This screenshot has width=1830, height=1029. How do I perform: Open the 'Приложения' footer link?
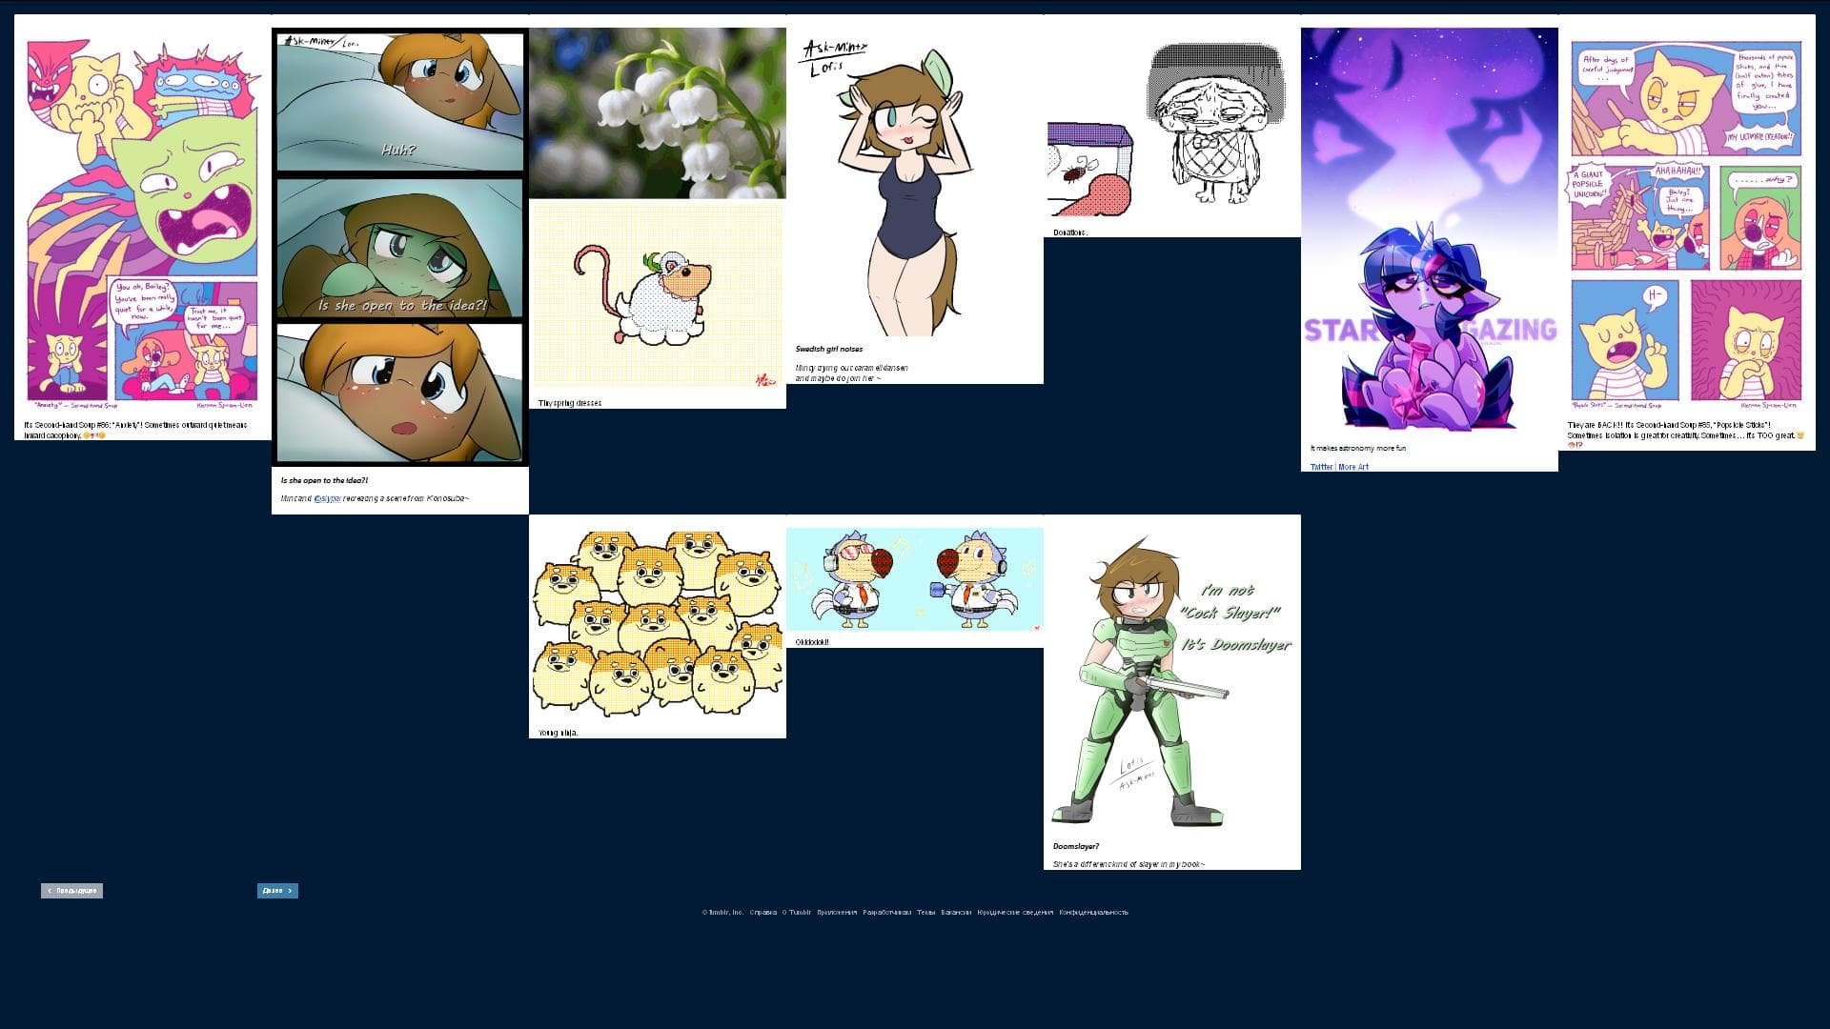837,913
